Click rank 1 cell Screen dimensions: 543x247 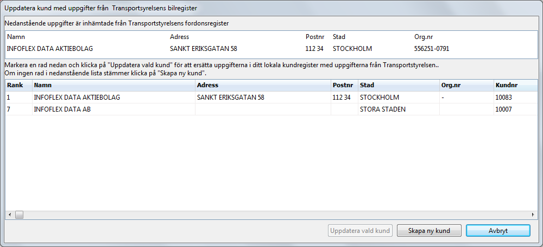click(x=18, y=97)
